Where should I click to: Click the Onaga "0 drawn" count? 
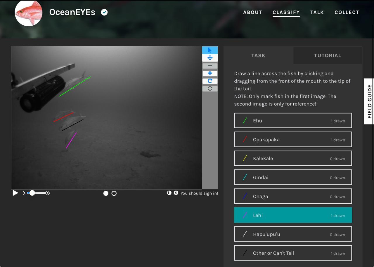337,197
